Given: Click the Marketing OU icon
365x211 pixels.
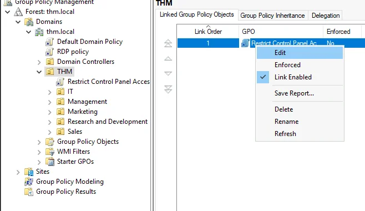Looking at the screenshot, I should pos(60,112).
